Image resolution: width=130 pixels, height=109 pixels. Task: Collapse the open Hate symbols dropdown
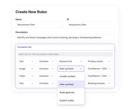point(71,69)
